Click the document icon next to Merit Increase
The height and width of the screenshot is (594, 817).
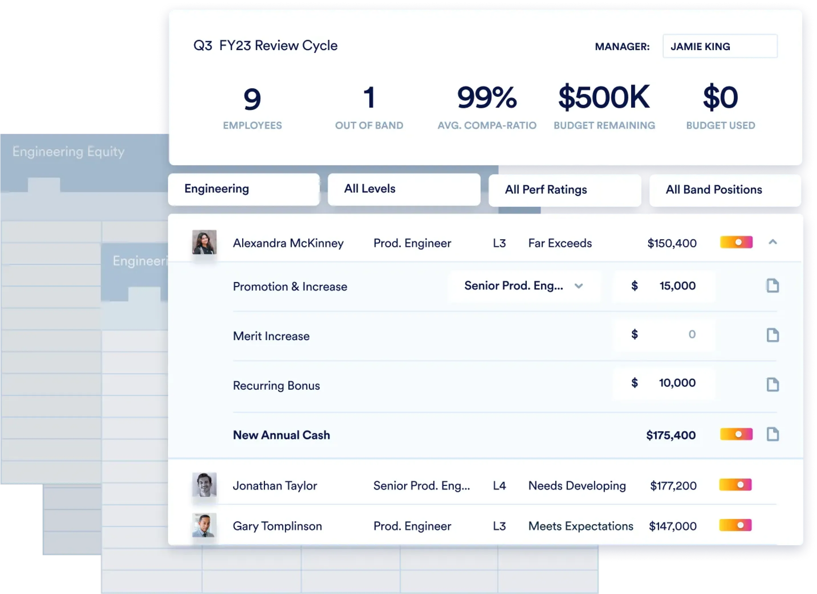pos(773,336)
